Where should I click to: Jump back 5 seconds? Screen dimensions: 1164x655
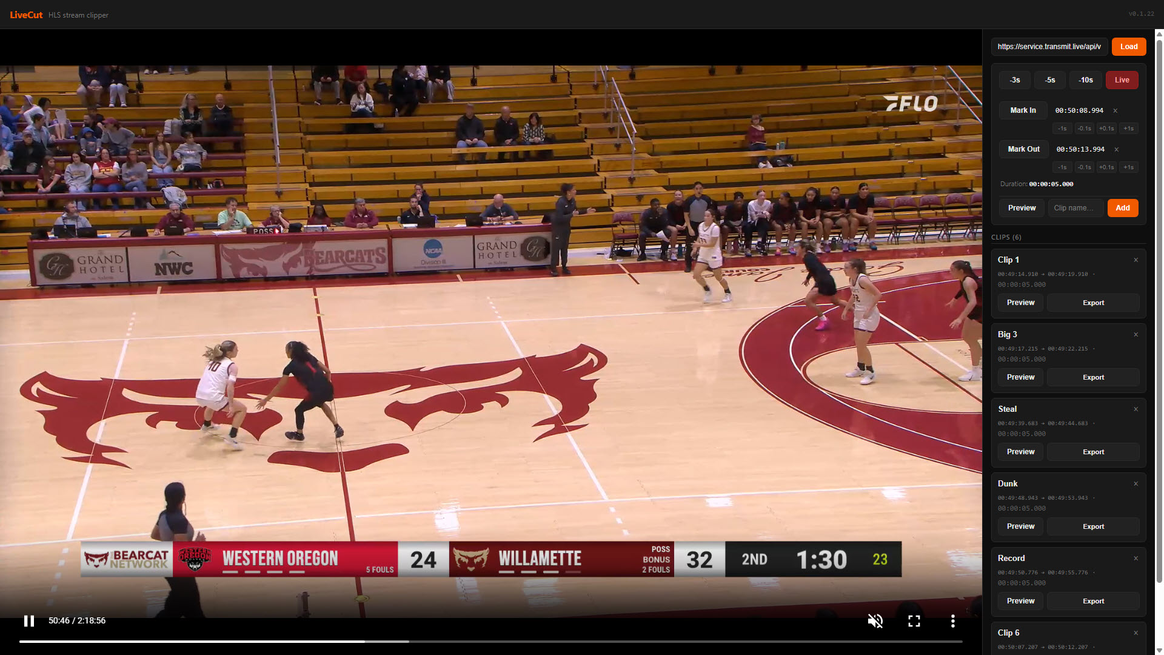pyautogui.click(x=1050, y=80)
